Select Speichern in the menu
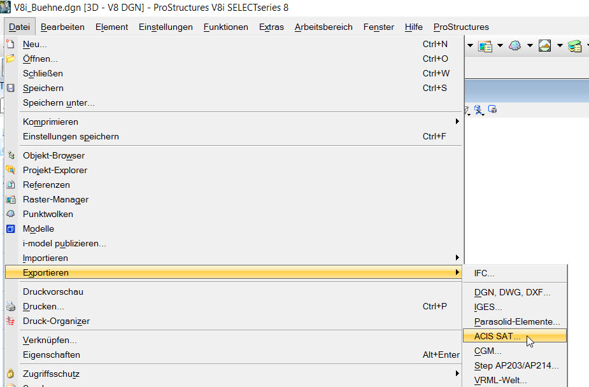 (234, 88)
